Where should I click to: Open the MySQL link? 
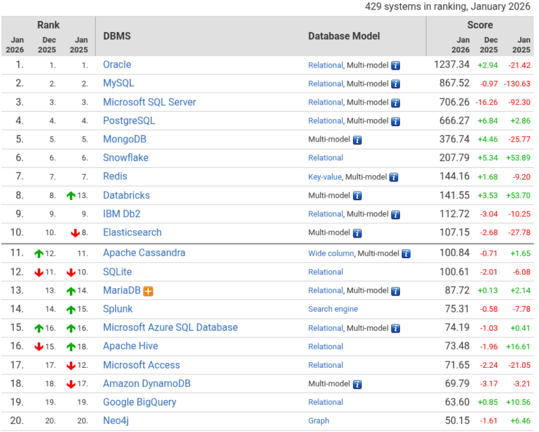118,83
